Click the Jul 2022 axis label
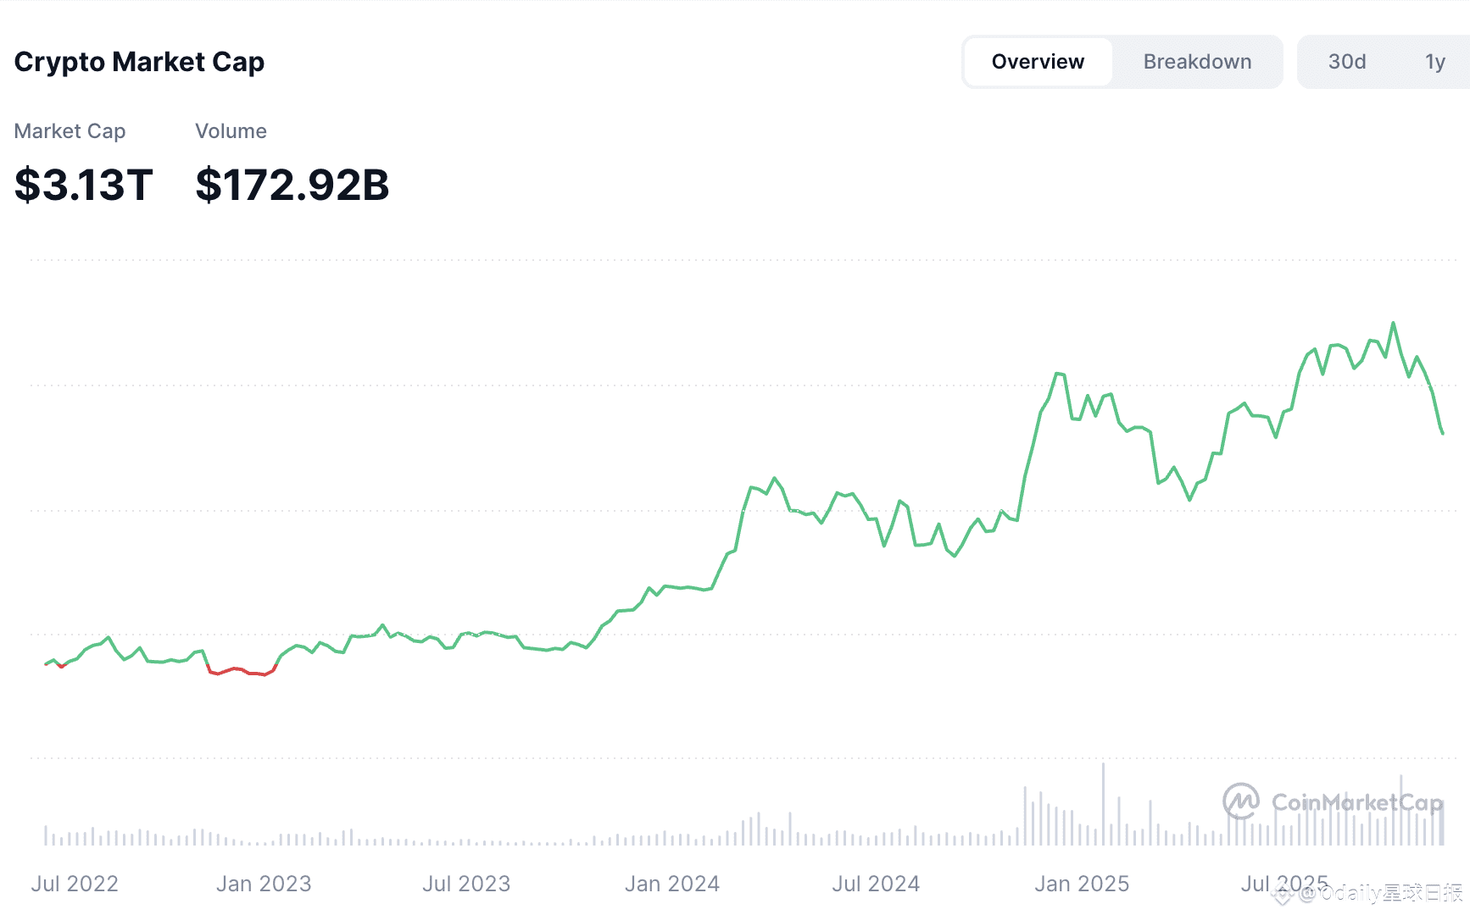1470x915 pixels. [x=75, y=884]
